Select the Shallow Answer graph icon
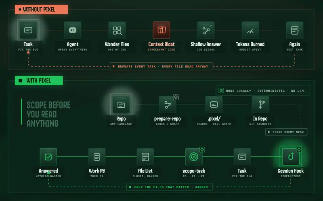This screenshot has width=323, height=201. point(206,30)
